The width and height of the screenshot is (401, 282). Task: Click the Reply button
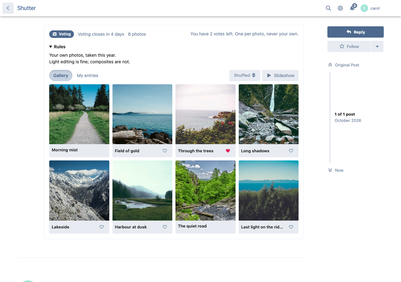[356, 32]
